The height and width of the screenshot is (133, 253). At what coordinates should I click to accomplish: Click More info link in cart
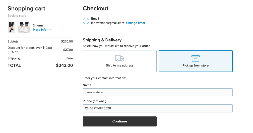click(x=40, y=30)
